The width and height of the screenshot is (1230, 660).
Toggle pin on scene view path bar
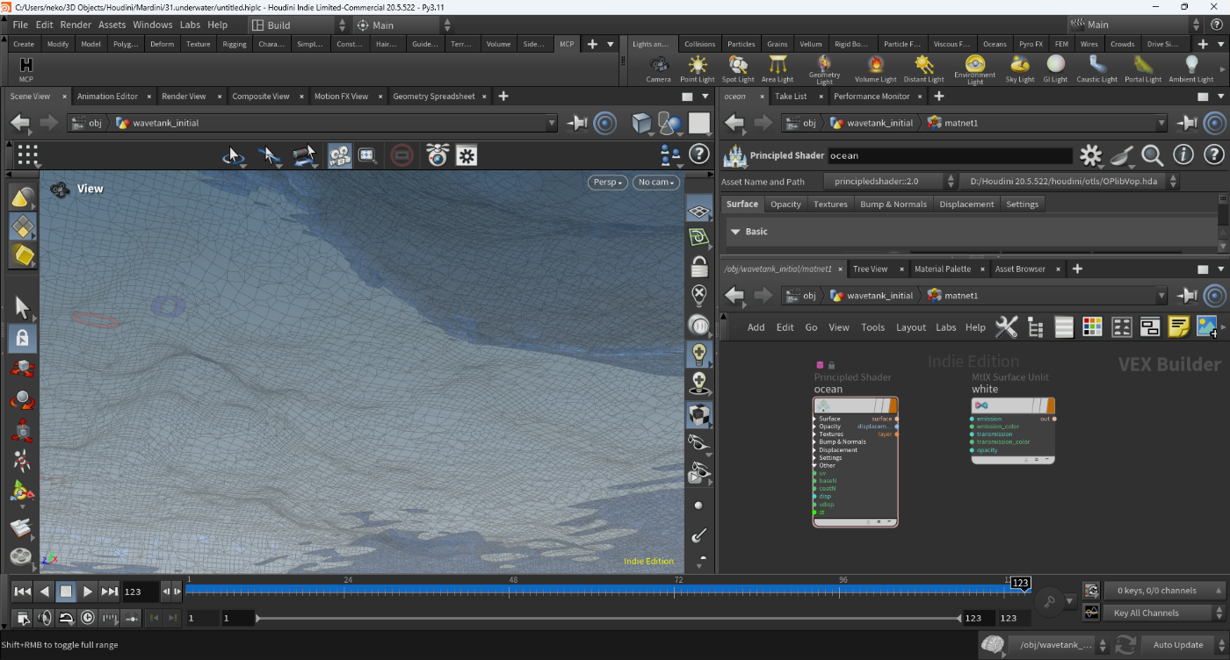pyautogui.click(x=577, y=124)
